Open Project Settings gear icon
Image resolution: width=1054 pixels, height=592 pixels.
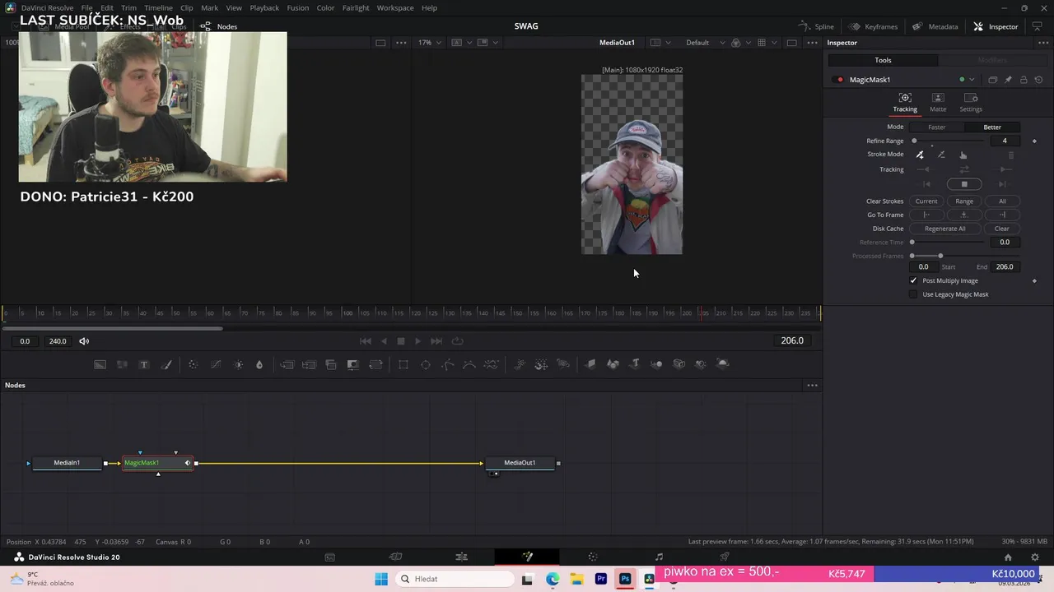point(1035,557)
